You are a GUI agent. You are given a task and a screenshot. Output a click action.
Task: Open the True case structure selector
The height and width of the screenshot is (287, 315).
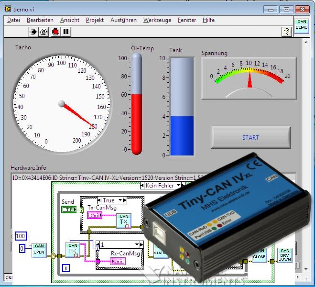(111, 200)
